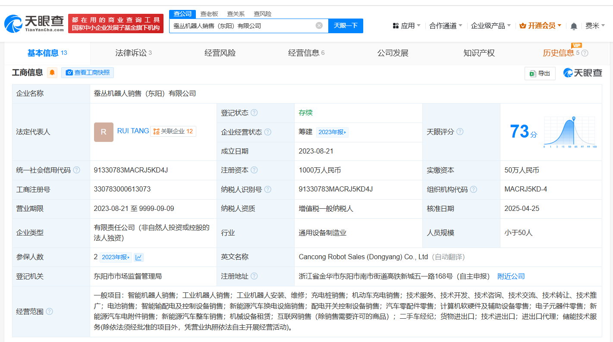Click the 1000万人民币 registered capital value
The image size is (613, 342).
pyautogui.click(x=320, y=170)
